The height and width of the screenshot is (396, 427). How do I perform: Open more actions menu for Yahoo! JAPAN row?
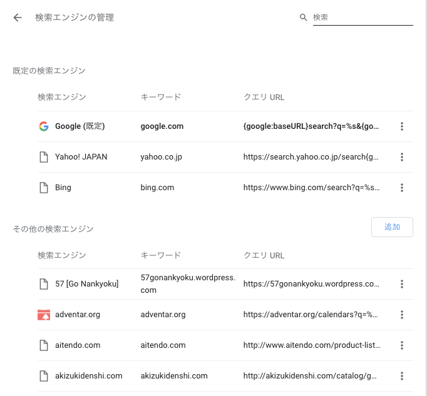click(x=402, y=157)
